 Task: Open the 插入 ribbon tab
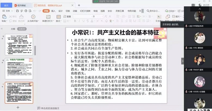click(53, 11)
